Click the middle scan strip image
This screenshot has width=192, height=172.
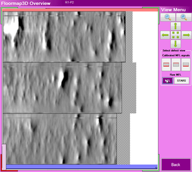[x=62, y=88]
